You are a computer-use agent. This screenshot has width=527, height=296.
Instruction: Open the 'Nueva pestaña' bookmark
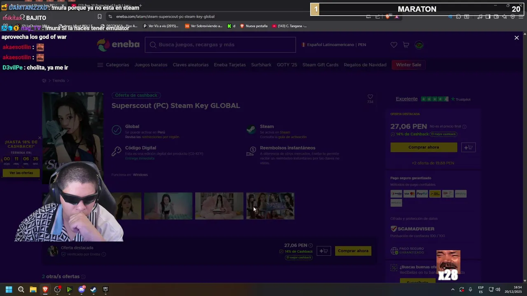click(253, 26)
